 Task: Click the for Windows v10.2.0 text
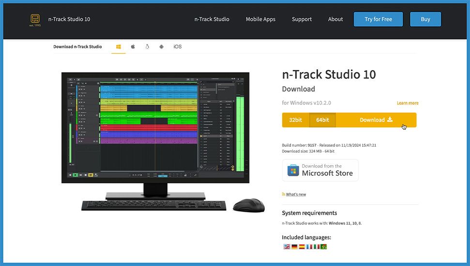(306, 103)
